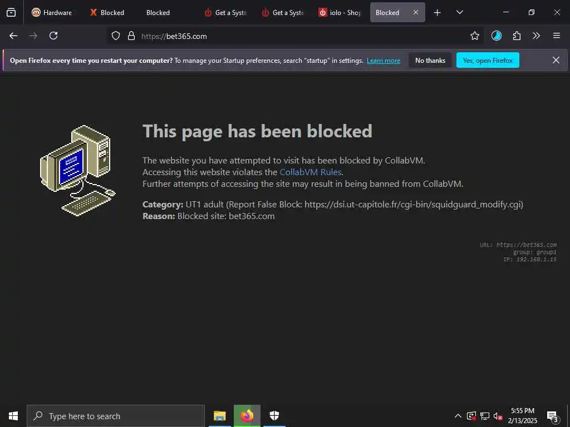Click the Type here to search box
Image resolution: width=570 pixels, height=427 pixels.
click(x=116, y=416)
